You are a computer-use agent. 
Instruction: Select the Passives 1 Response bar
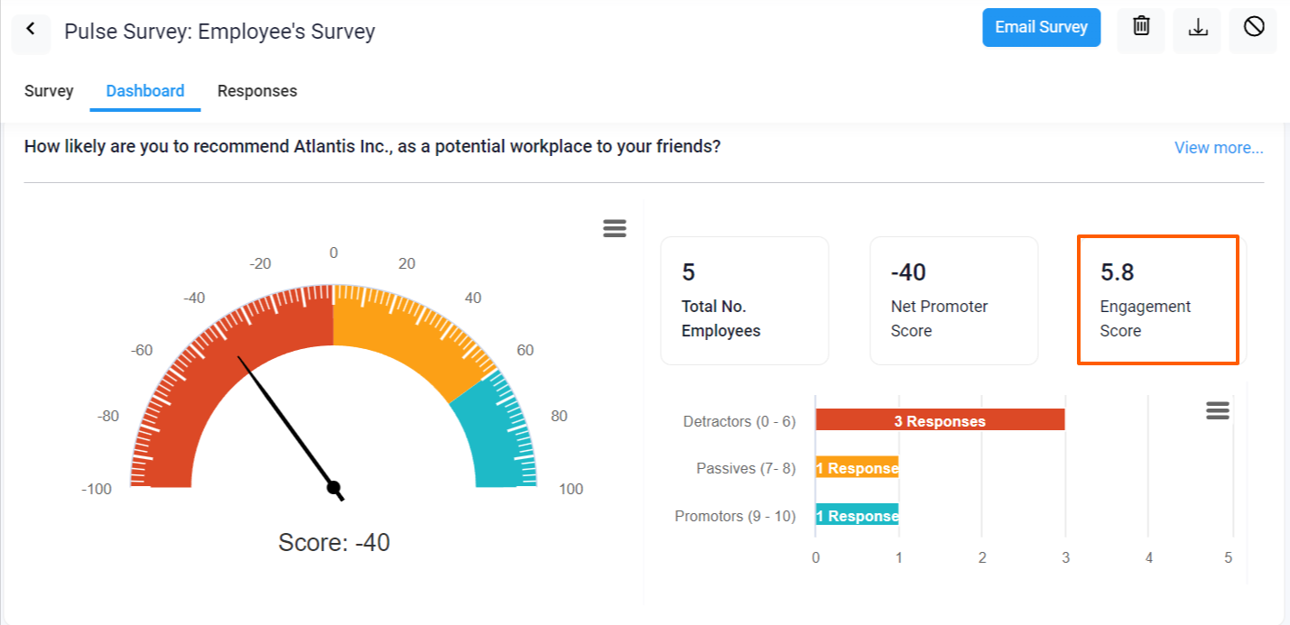856,467
